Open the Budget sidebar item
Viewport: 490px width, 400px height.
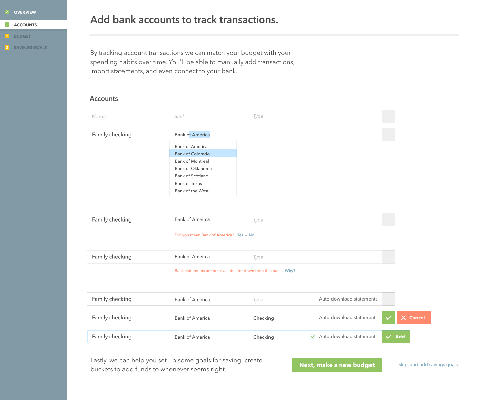22,36
